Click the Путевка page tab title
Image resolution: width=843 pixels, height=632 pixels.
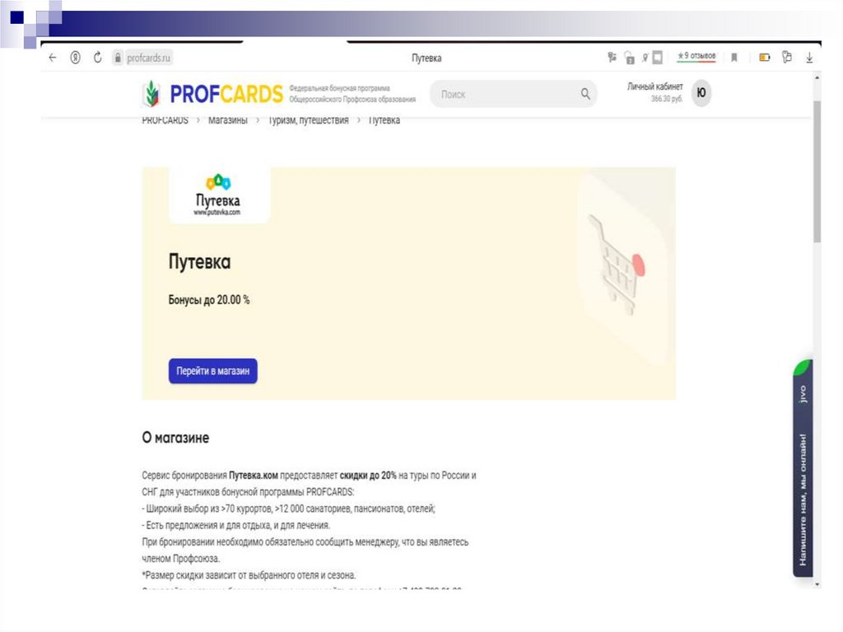[426, 58]
